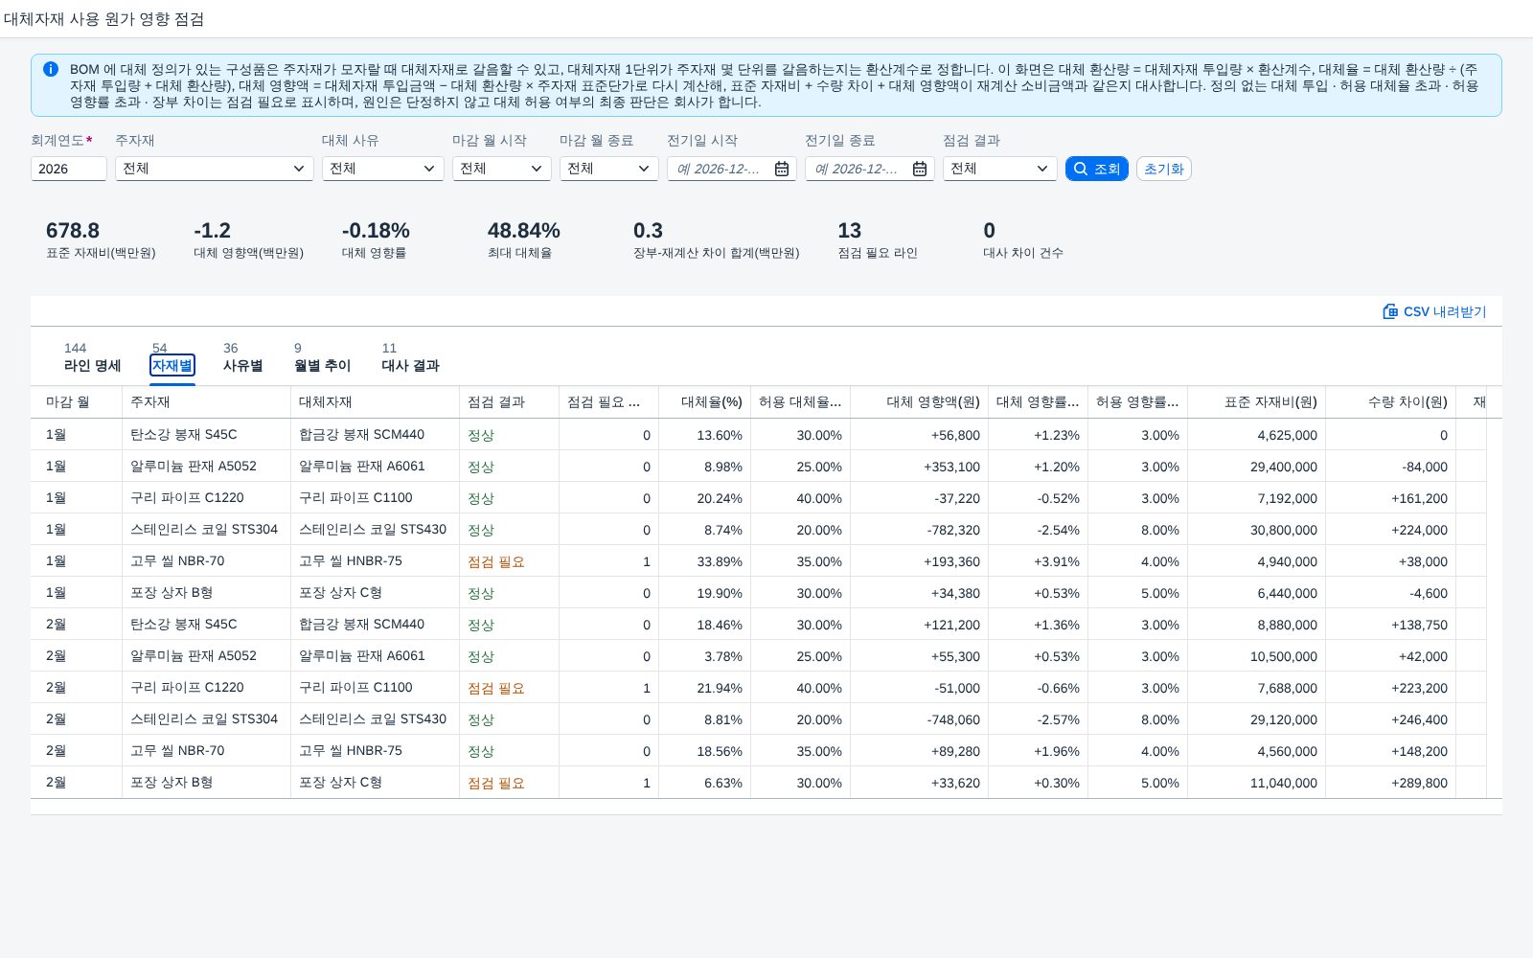
Task: Click 점검 필요 in the 2월 포장 상자 B형 row
Action: [496, 783]
